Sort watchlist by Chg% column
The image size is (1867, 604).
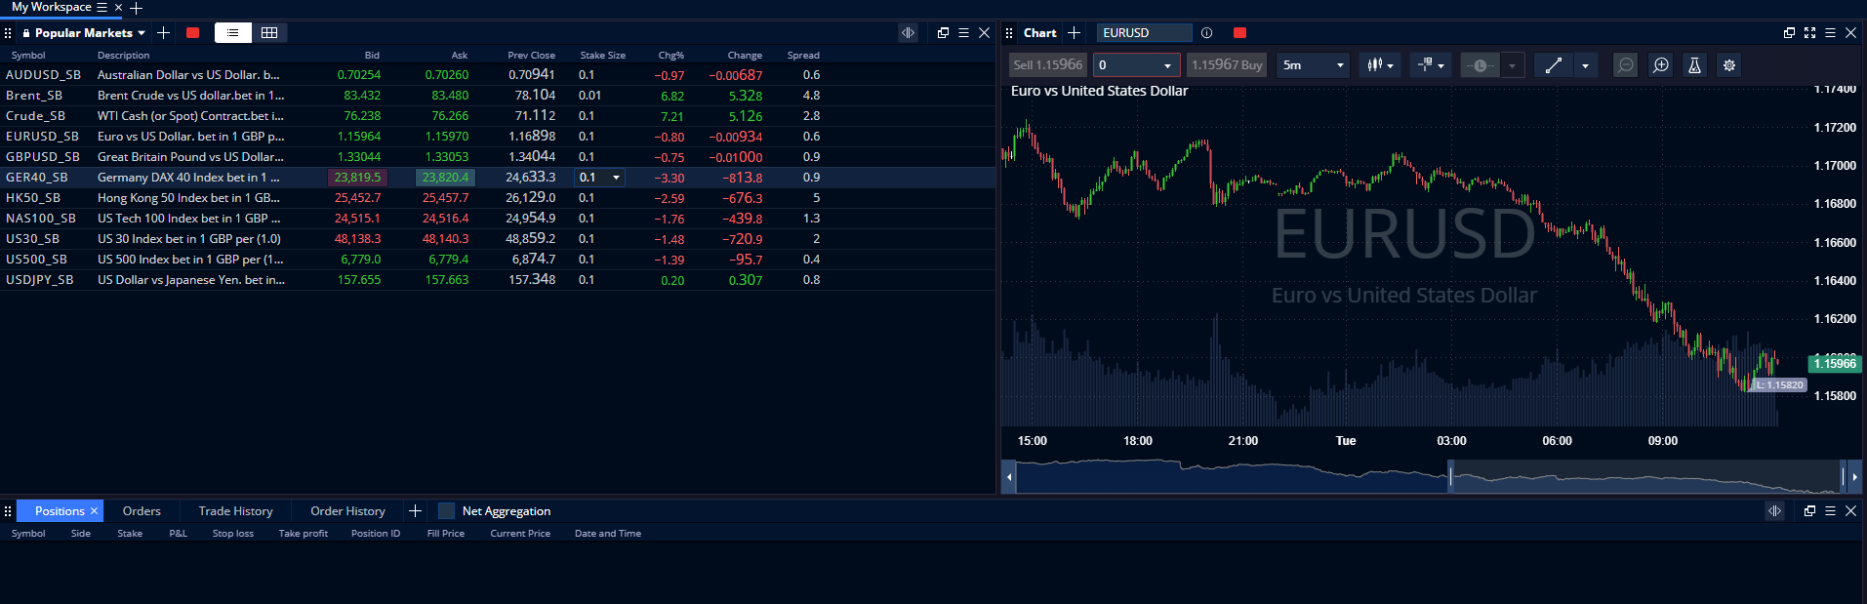coord(671,56)
